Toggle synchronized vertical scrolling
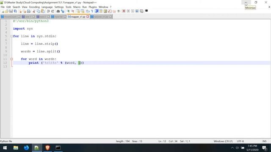This screenshot has height=152, width=271. (78, 11)
